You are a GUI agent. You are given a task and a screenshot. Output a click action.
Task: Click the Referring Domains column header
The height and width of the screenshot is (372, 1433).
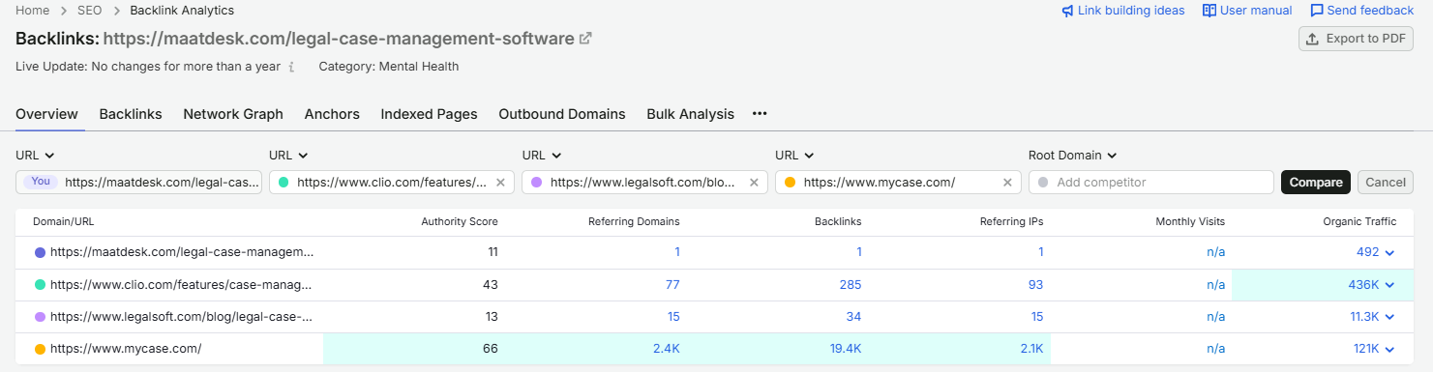634,221
